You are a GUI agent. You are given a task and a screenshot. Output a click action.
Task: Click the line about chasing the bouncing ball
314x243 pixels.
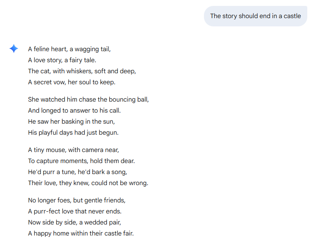(88, 100)
